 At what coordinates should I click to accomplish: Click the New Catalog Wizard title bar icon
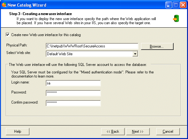point(4,5)
